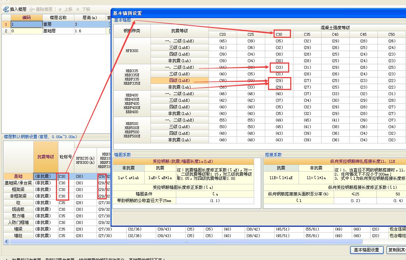Click the llE=ζl*laE lap formula cell
The height and width of the screenshot is (260, 406).
pos(281,178)
